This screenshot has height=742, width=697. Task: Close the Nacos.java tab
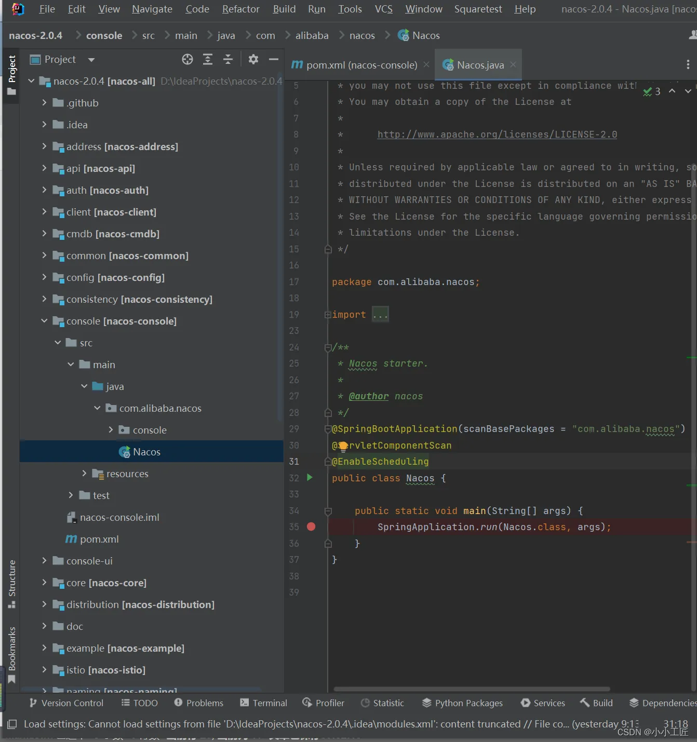pos(513,64)
